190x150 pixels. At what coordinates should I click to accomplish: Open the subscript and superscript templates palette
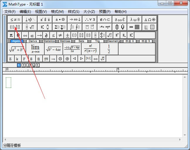(45, 27)
